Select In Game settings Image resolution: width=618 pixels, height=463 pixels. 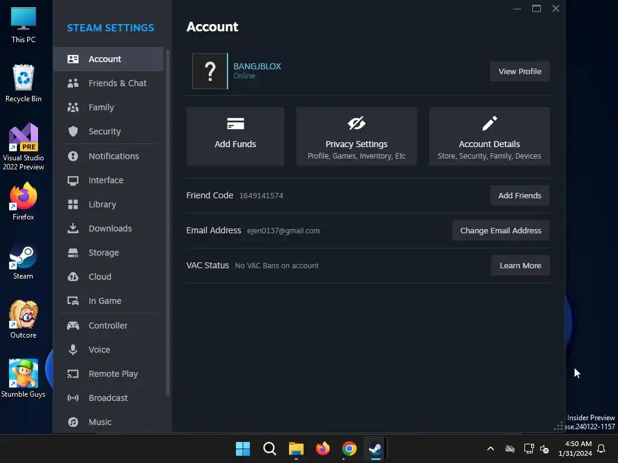coord(109,301)
